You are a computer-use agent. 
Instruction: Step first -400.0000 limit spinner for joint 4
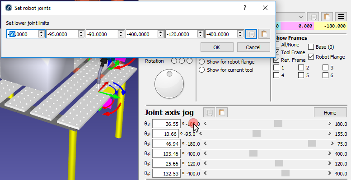point(161,34)
